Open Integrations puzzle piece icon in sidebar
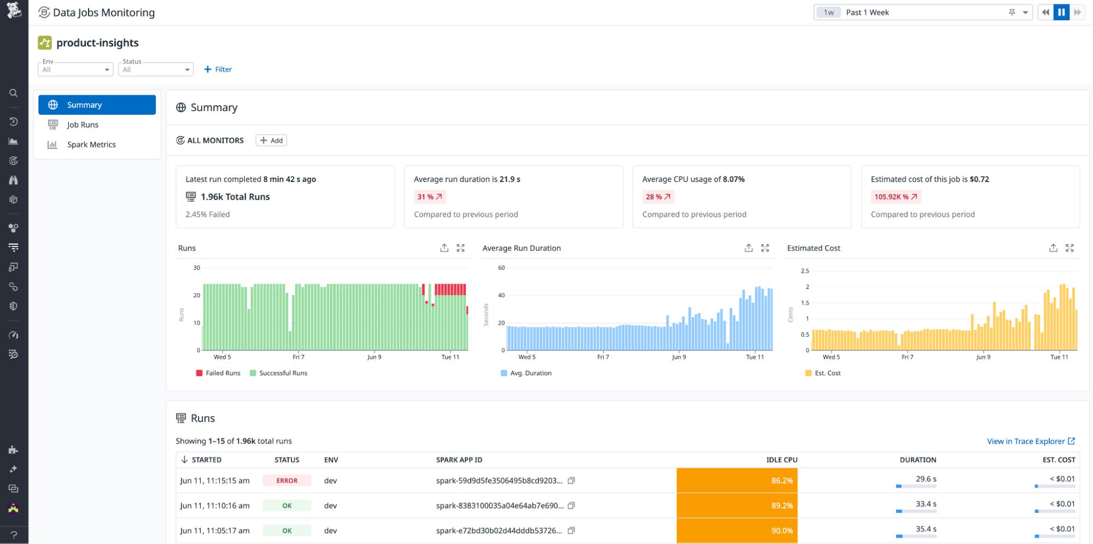The height and width of the screenshot is (544, 1093). [14, 450]
